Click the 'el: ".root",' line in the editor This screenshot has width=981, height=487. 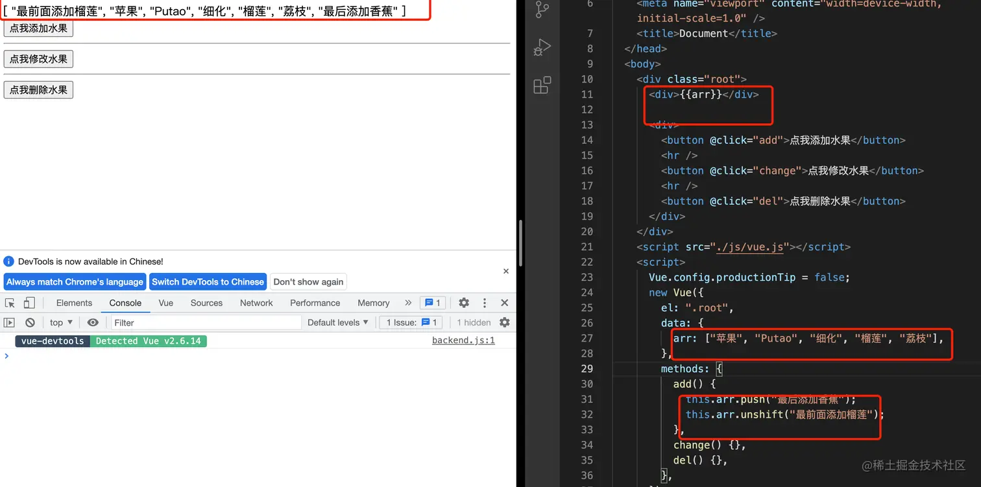click(x=697, y=307)
